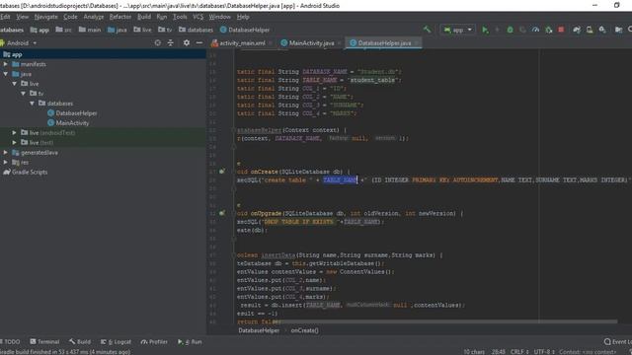
Task: Collapse all in project panel icon
Action: coord(170,42)
